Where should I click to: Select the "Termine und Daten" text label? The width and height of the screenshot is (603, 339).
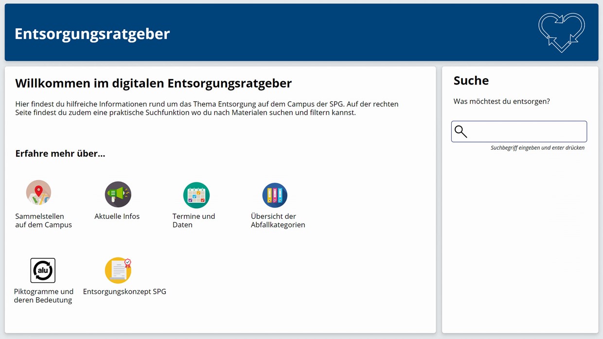coord(194,220)
